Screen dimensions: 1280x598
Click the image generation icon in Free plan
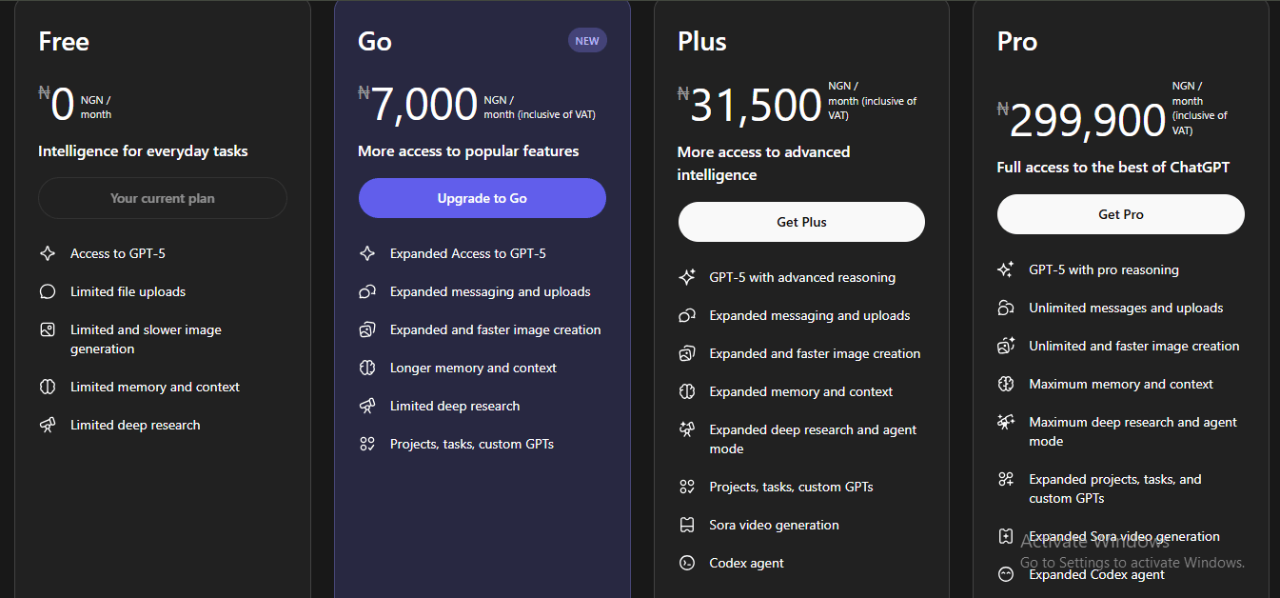tap(48, 330)
